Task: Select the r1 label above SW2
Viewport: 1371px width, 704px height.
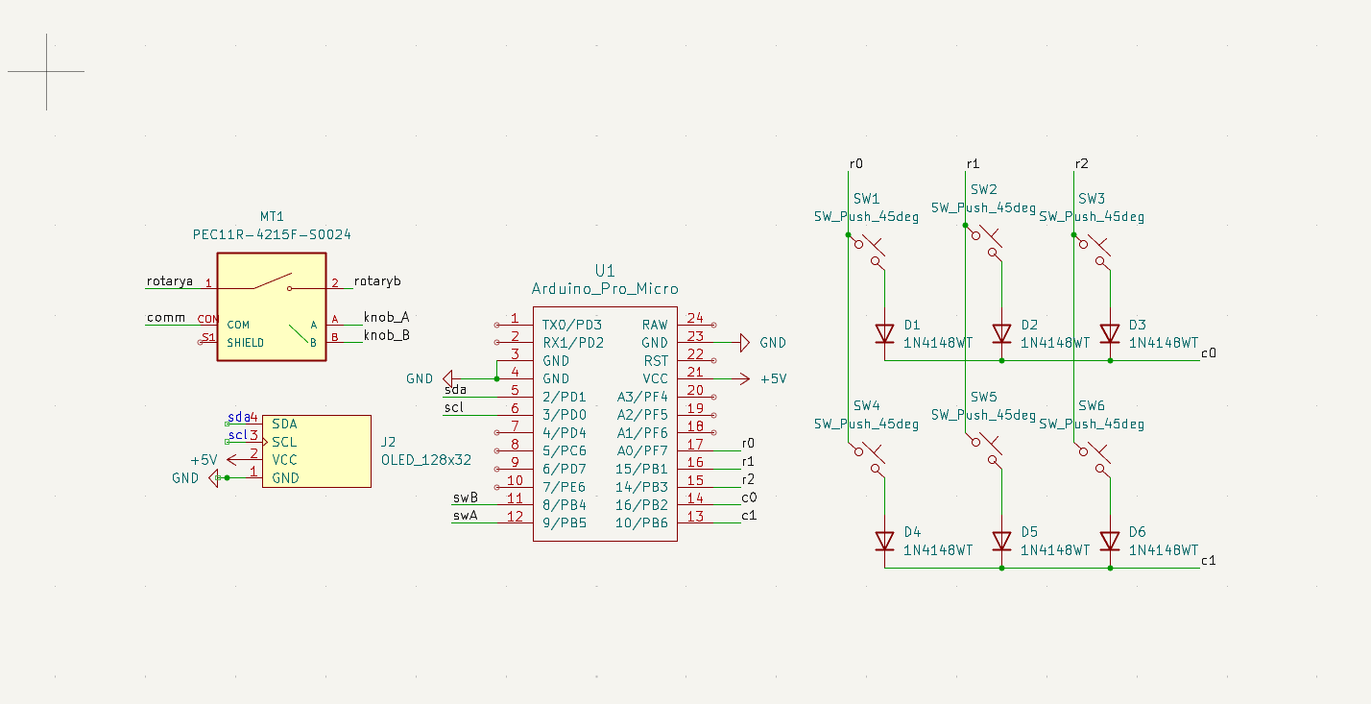Action: pos(974,163)
